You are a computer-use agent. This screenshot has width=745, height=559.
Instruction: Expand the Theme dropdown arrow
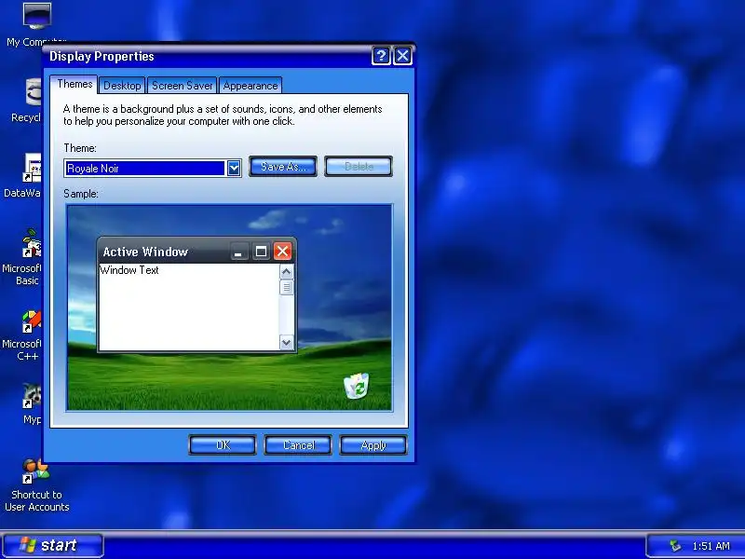(x=234, y=168)
